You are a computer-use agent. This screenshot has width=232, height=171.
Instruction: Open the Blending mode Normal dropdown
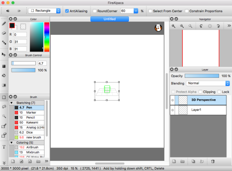[208, 83]
